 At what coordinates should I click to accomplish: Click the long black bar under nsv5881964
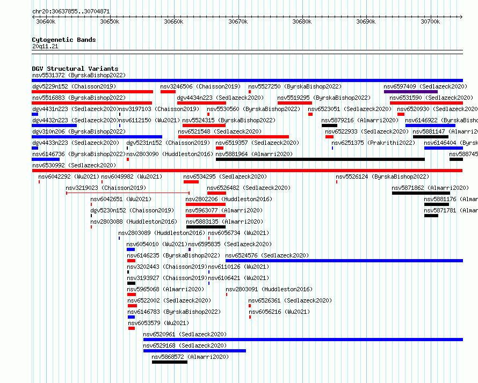320,159
